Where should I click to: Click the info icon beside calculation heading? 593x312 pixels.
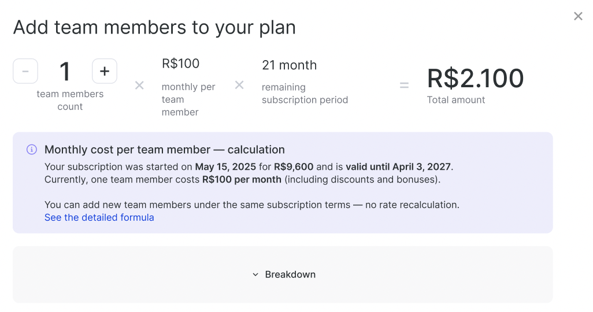32,150
